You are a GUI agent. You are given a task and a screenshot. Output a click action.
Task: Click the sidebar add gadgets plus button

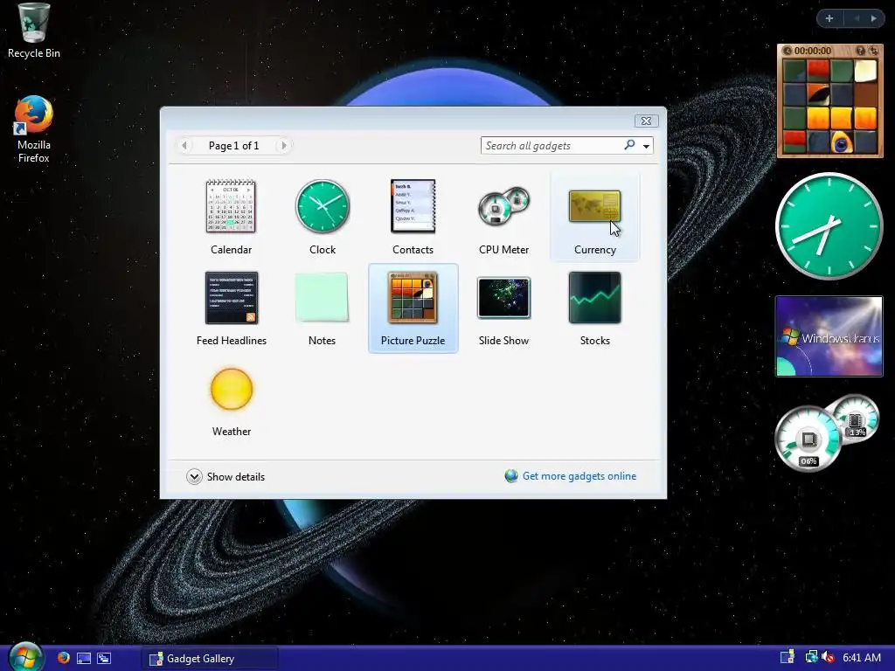(829, 18)
